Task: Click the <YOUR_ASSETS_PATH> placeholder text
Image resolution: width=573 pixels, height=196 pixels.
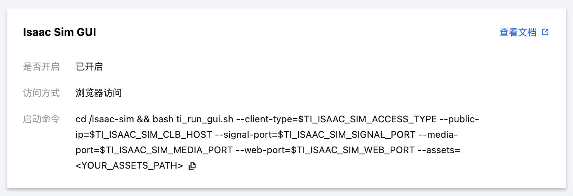Action: pos(129,166)
